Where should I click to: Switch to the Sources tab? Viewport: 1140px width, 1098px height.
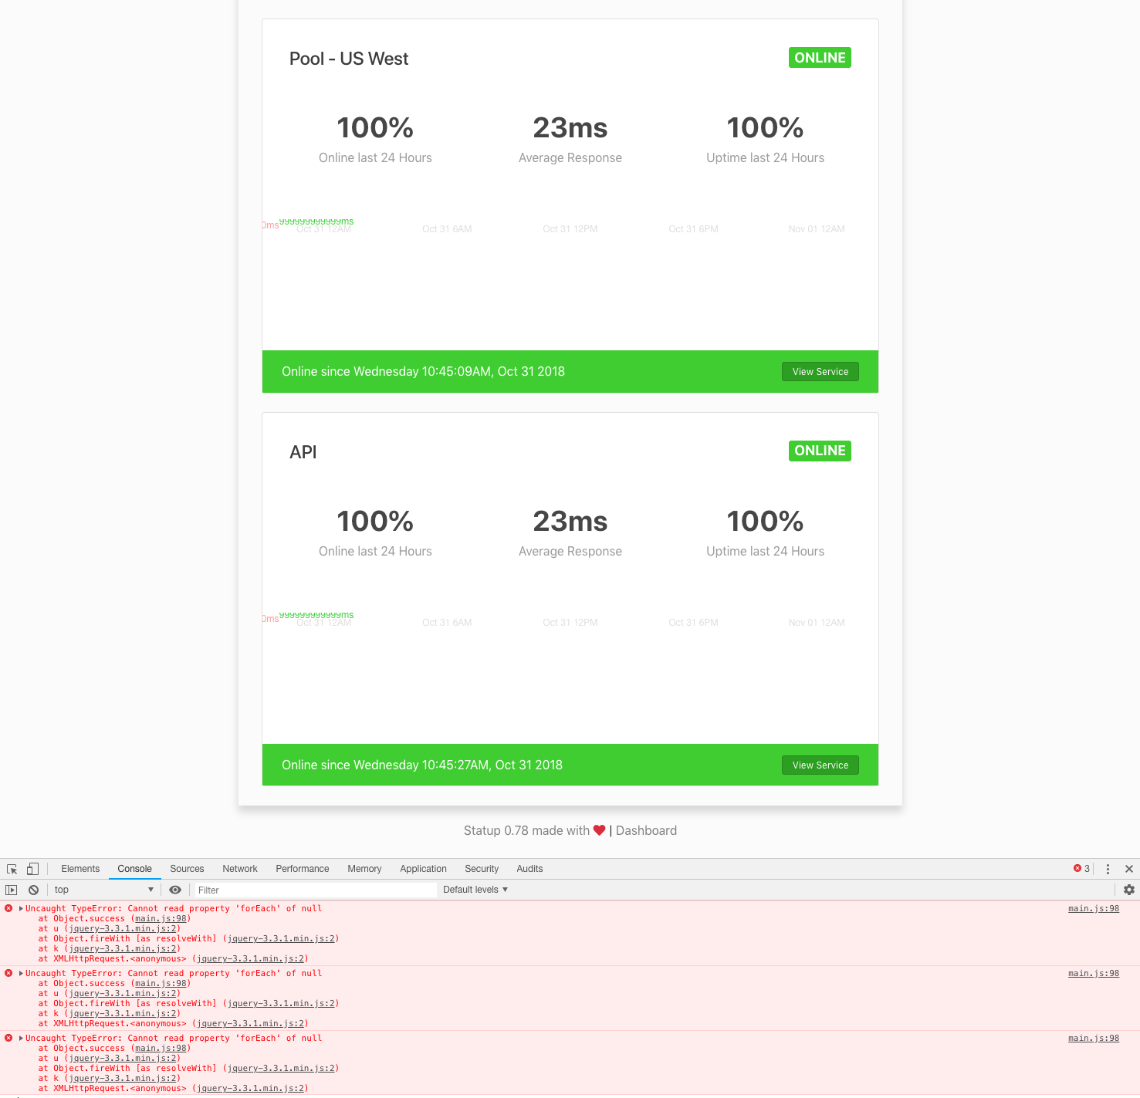[187, 869]
